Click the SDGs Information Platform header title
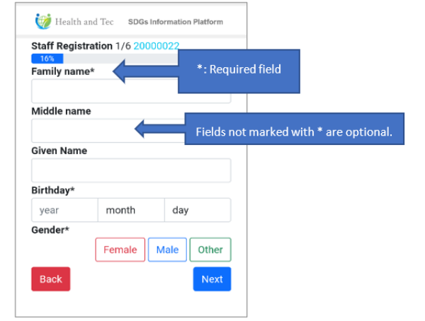Screen dimensions: 425x321 (x=175, y=22)
